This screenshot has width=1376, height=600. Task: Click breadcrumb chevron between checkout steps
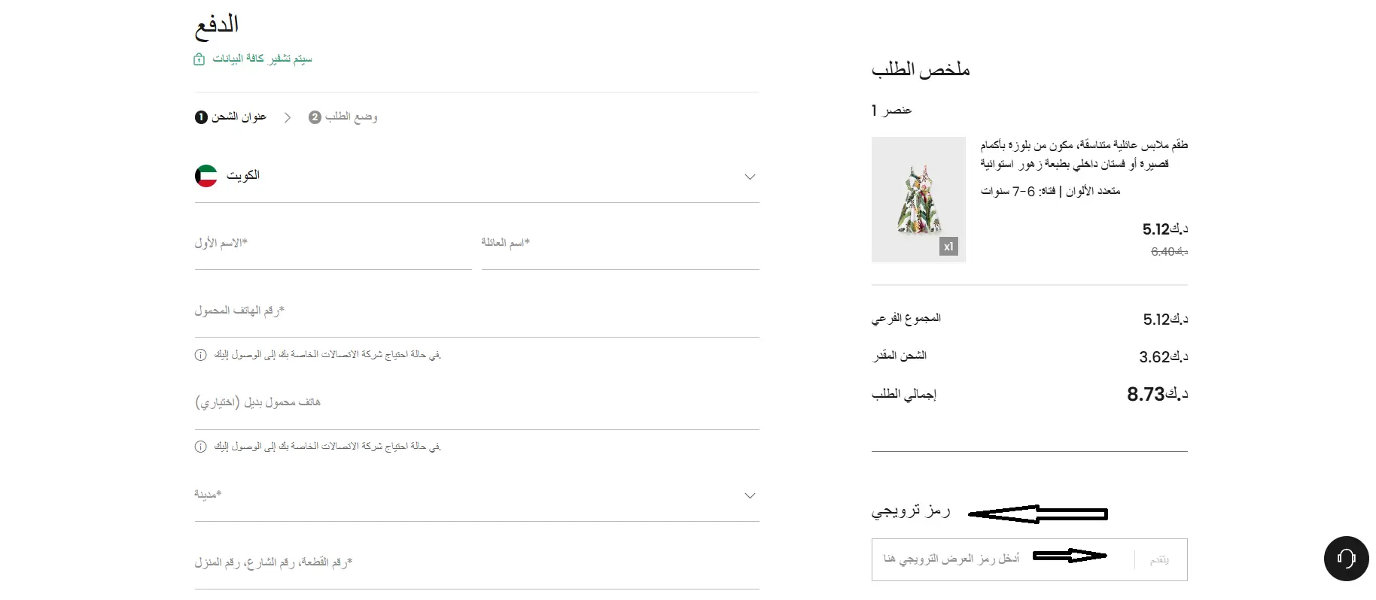pos(288,117)
